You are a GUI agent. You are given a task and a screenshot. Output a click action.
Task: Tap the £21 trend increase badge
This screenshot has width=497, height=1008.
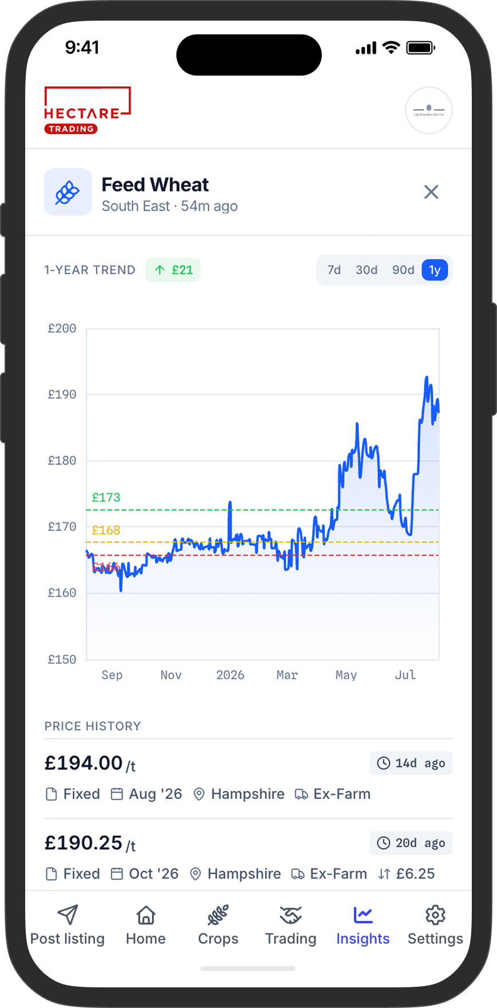[173, 270]
